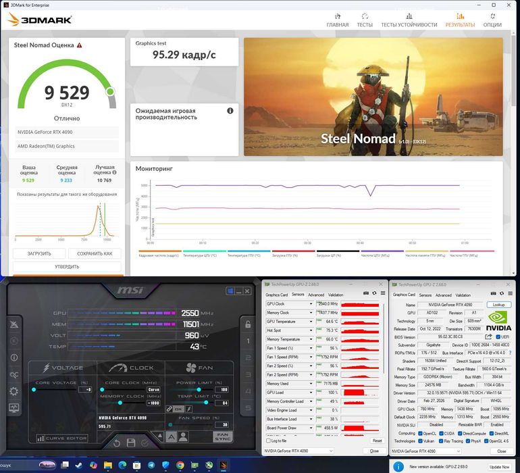This screenshot has height=473, width=520.
Task: Click the Lookup button in GPU-Z
Action: coord(499,304)
